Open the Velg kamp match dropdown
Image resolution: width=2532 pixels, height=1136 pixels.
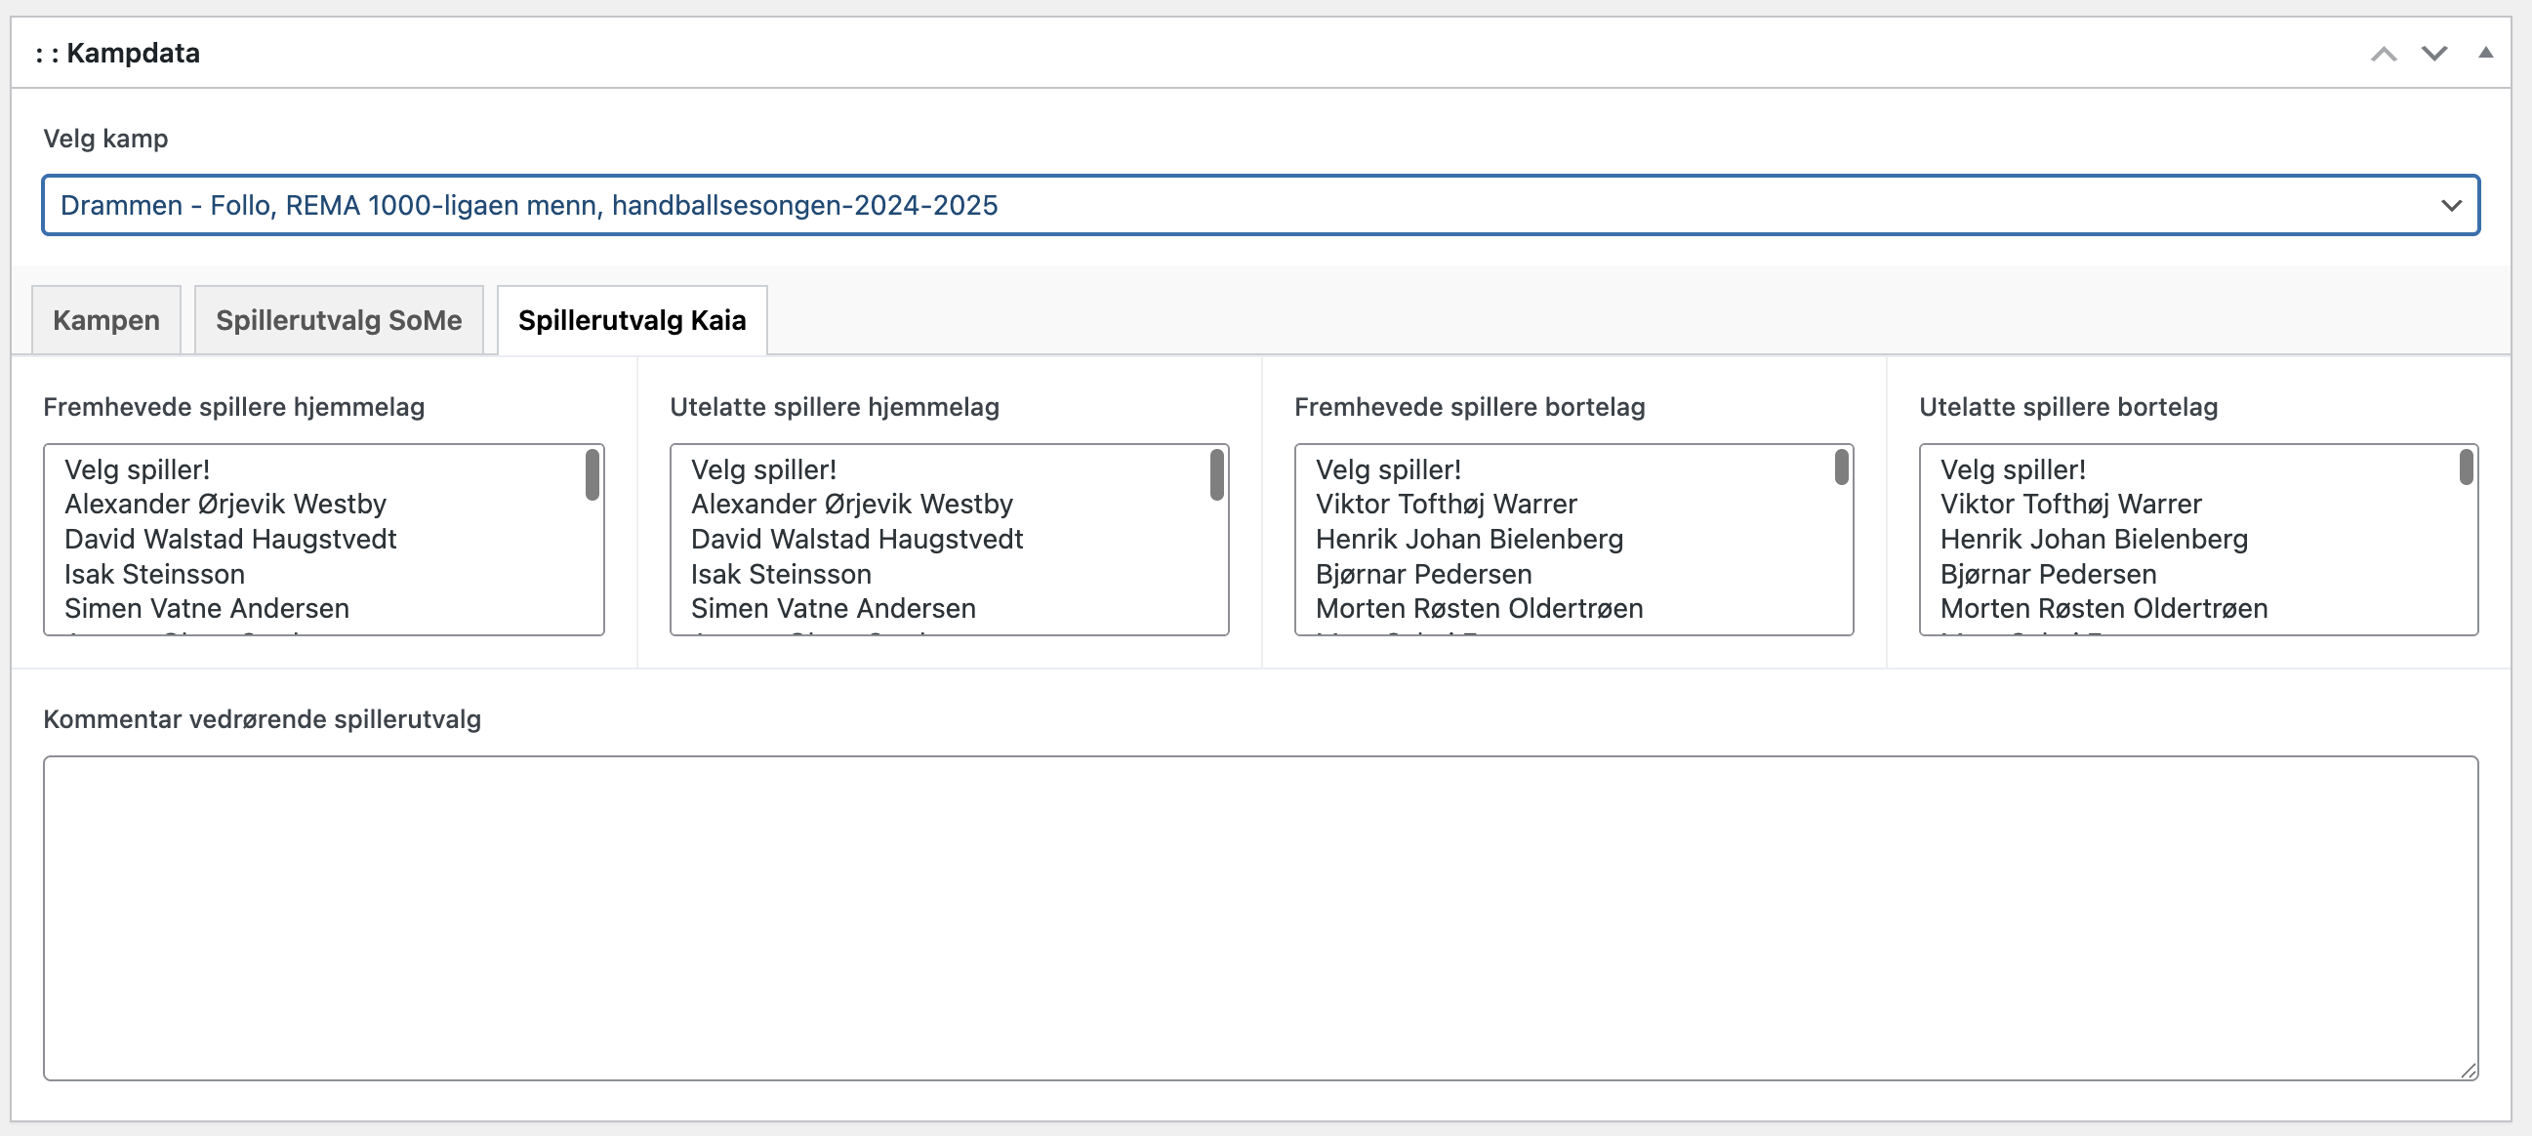pyautogui.click(x=1260, y=205)
